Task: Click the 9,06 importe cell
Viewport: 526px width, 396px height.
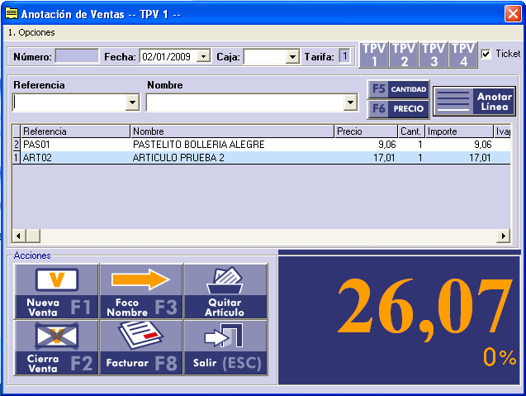Action: [459, 145]
